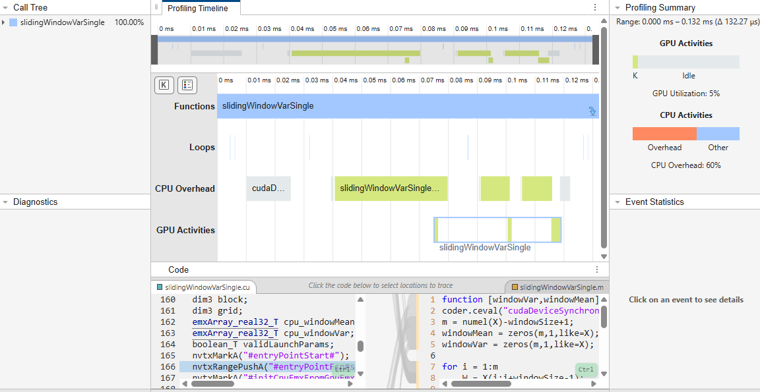
Task: Select the 100.00% value in Call Tree
Action: click(129, 22)
